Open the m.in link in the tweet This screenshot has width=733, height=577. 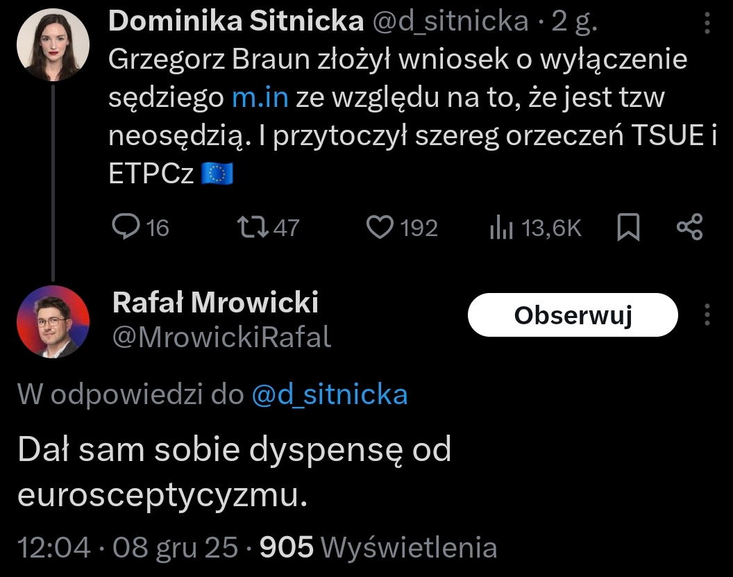pyautogui.click(x=260, y=98)
